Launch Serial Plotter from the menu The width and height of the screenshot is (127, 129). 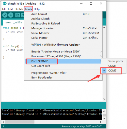63,38
